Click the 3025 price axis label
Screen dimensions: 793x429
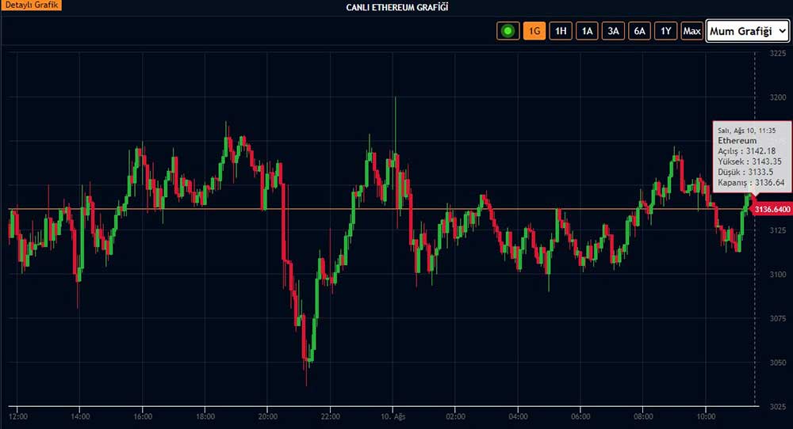pyautogui.click(x=778, y=407)
